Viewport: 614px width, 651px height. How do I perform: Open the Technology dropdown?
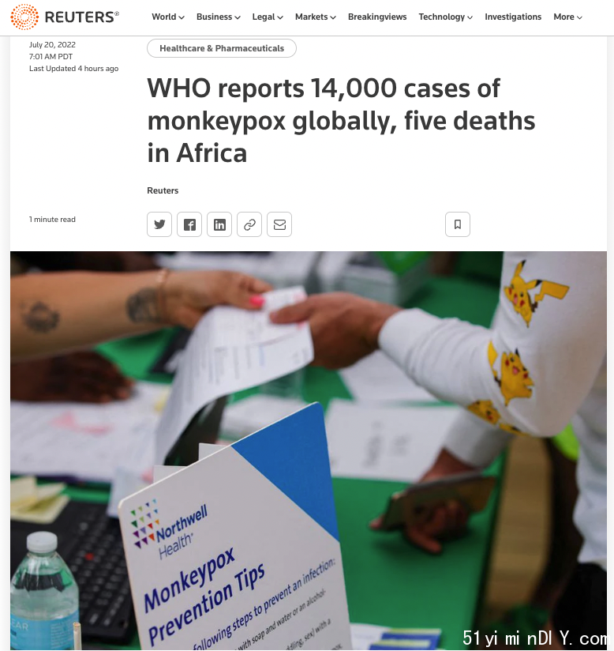tap(446, 17)
